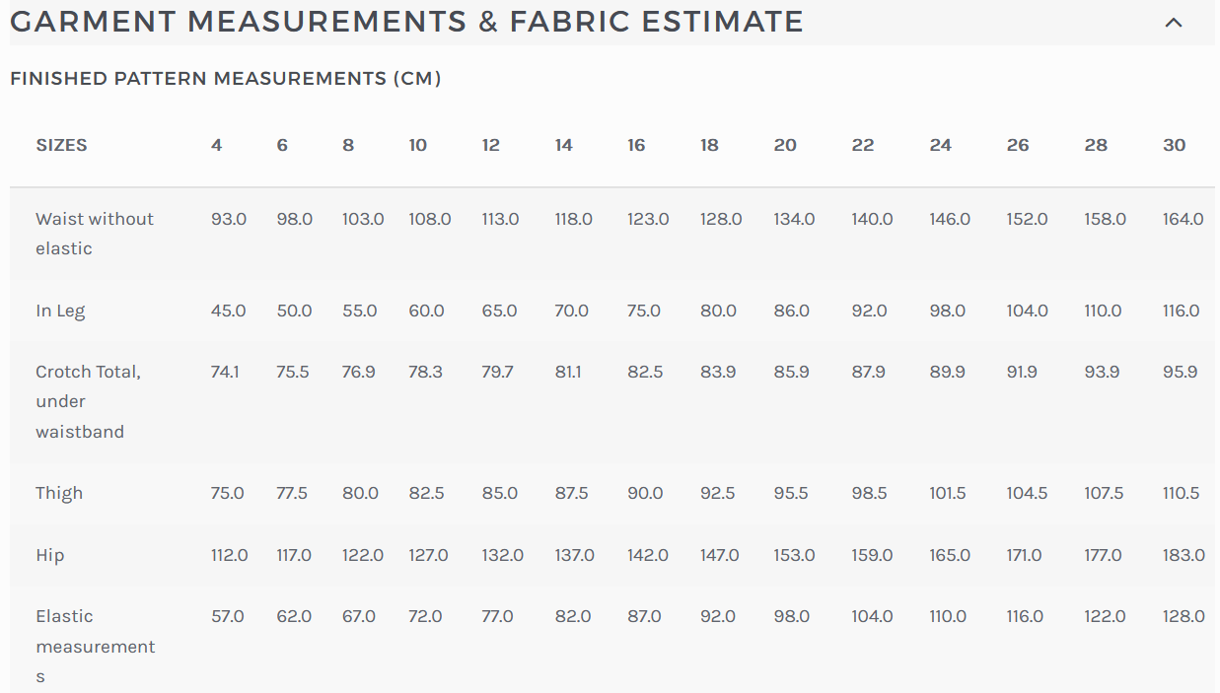This screenshot has height=693, width=1220.
Task: Click the upward chevron at top right
Action: [1172, 20]
